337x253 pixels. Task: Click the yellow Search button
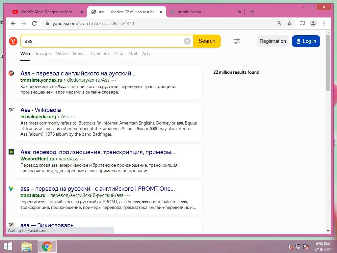[x=207, y=41]
